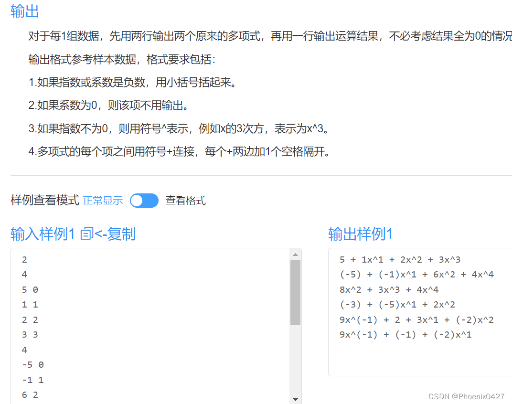
Task: Click the 输出 section heading
Action: click(x=24, y=11)
